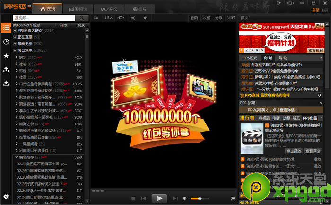Select banner page 3
Screen dimensions: 331x205
point(252,50)
